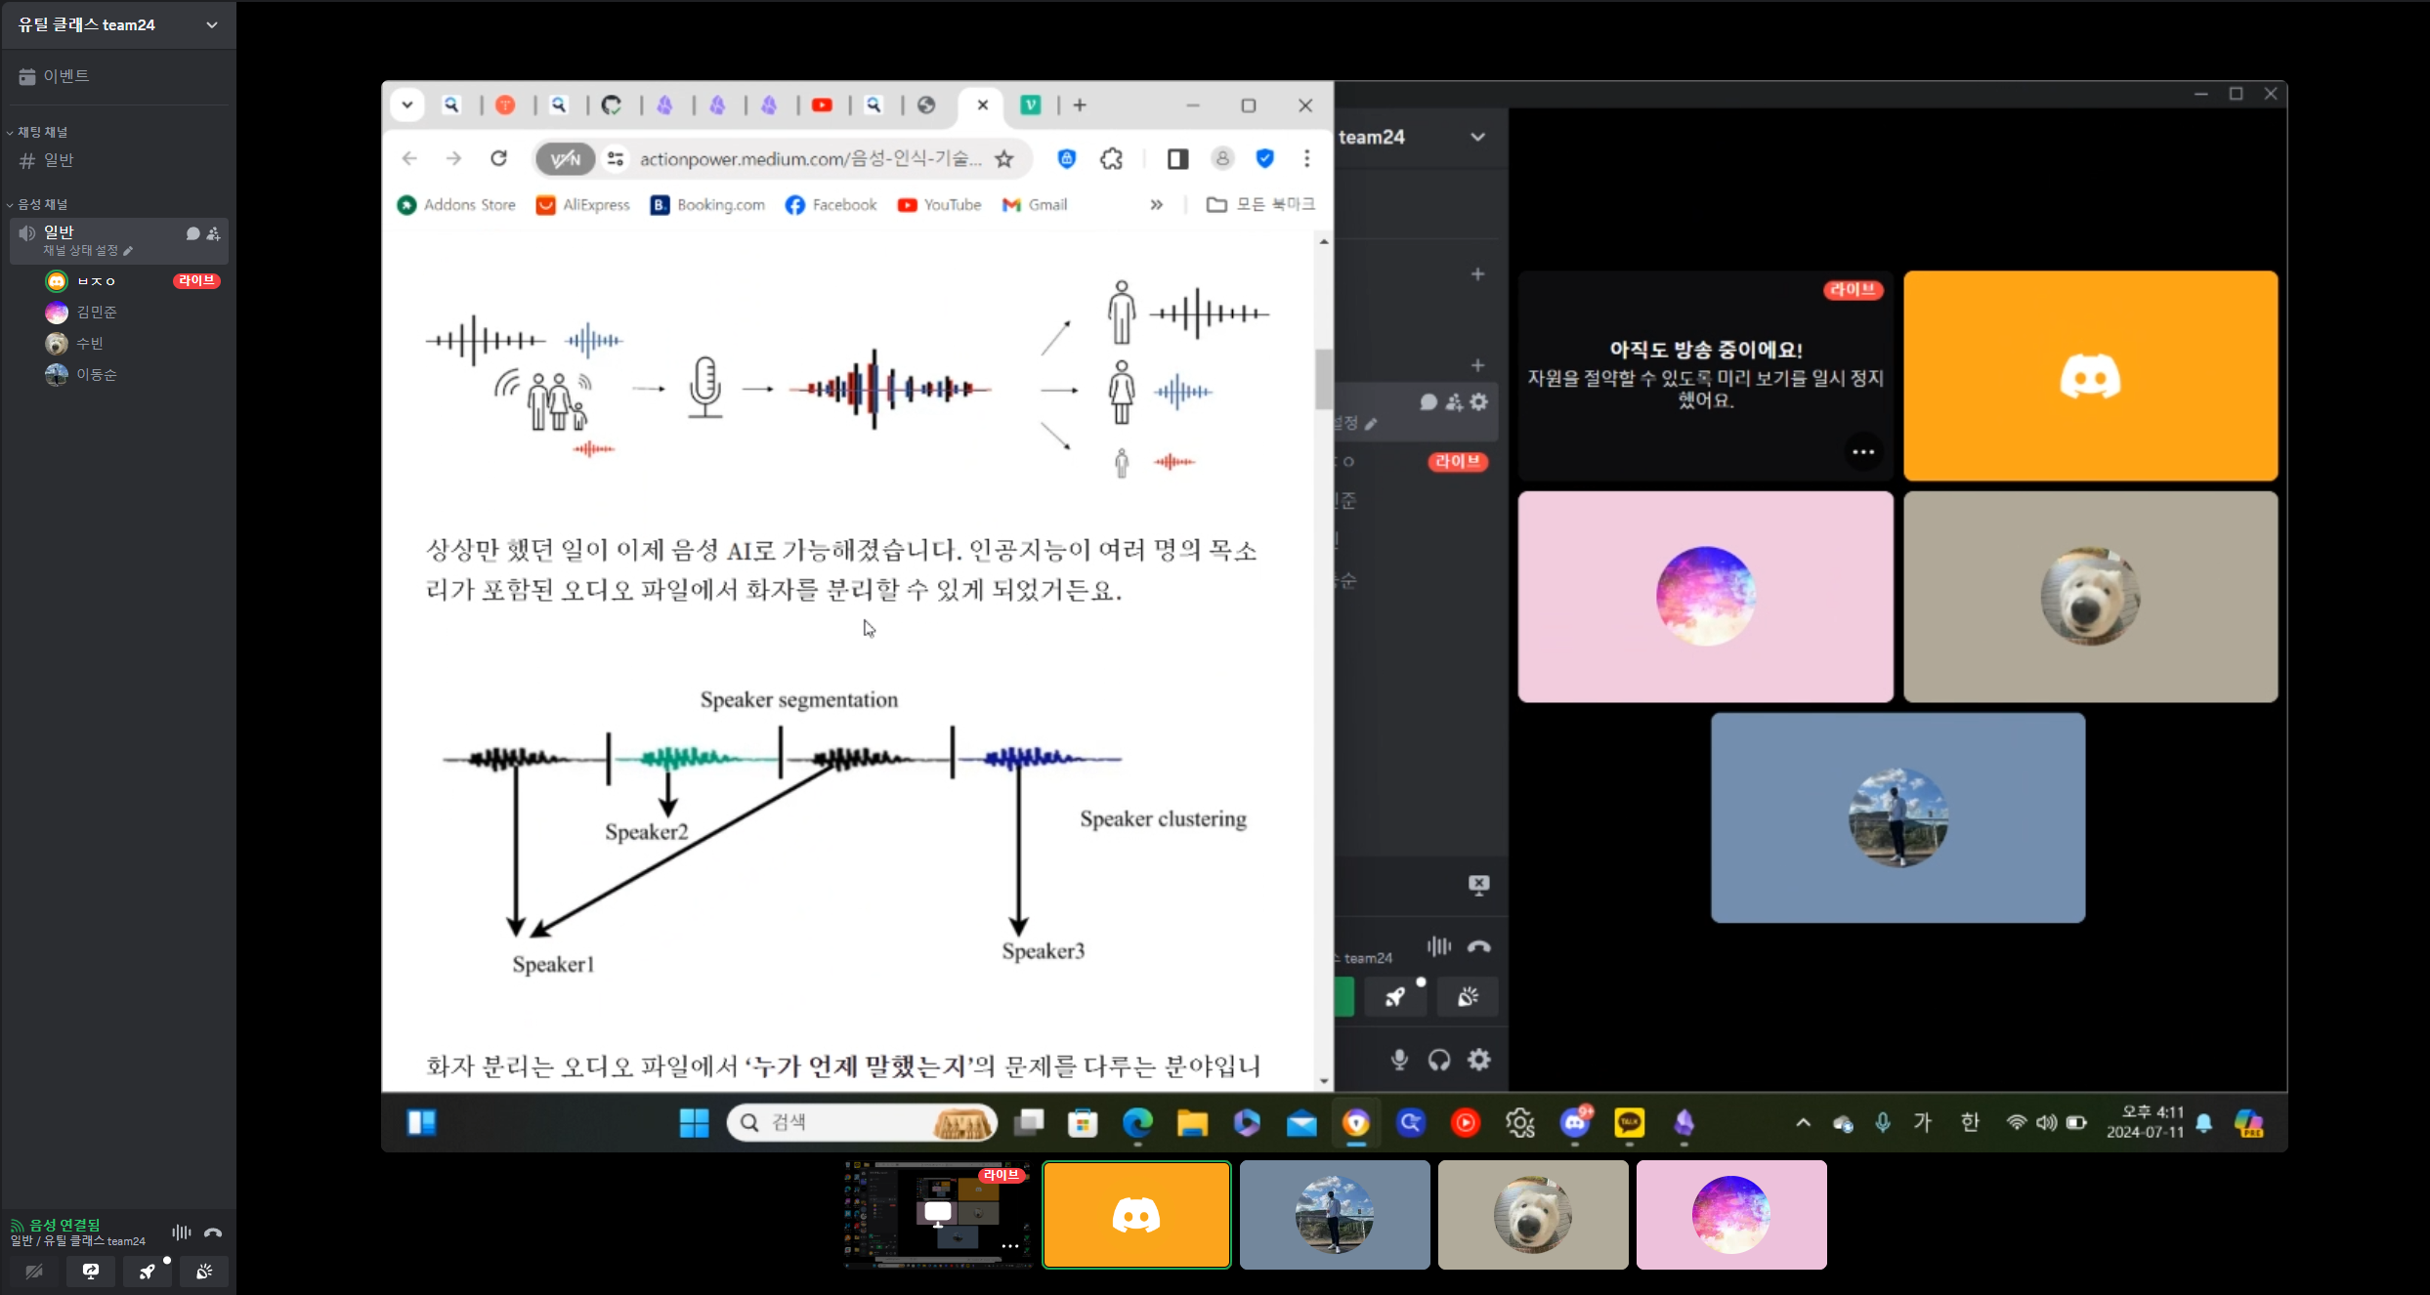The height and width of the screenshot is (1295, 2430).
Task: Open the noise suppression waveform icon
Action: (182, 1232)
